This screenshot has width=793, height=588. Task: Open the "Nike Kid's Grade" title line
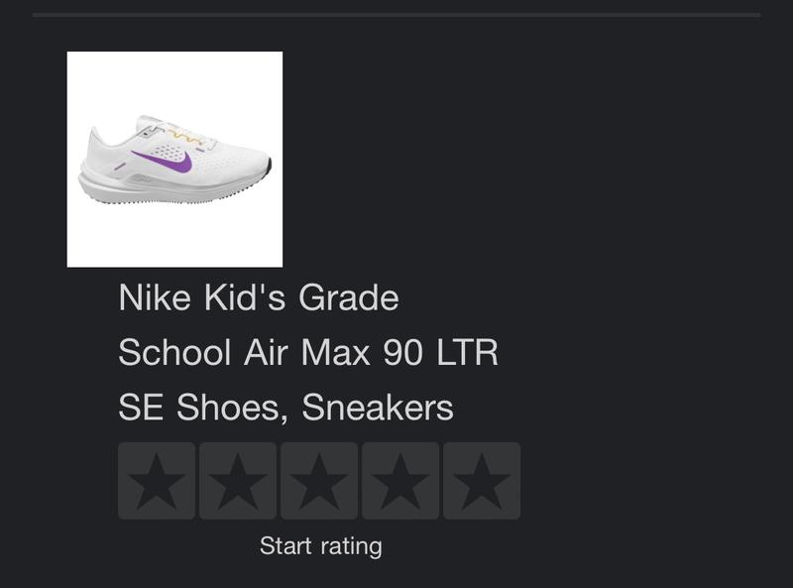(259, 297)
